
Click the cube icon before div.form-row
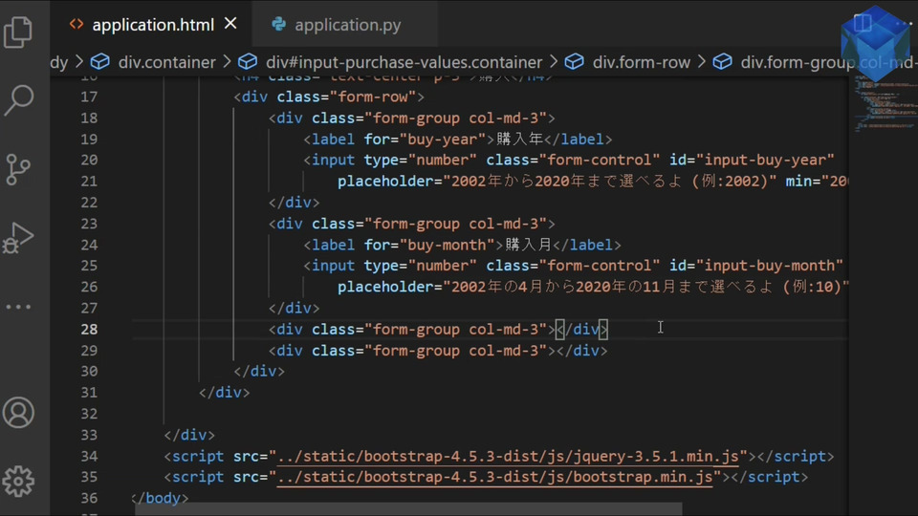point(575,61)
